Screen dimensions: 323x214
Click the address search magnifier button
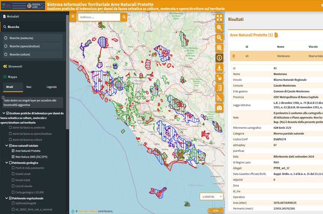124,17
